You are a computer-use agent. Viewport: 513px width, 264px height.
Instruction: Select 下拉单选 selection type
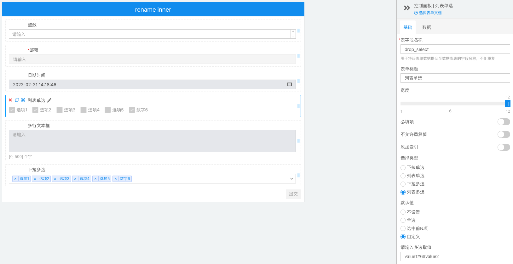[403, 168]
